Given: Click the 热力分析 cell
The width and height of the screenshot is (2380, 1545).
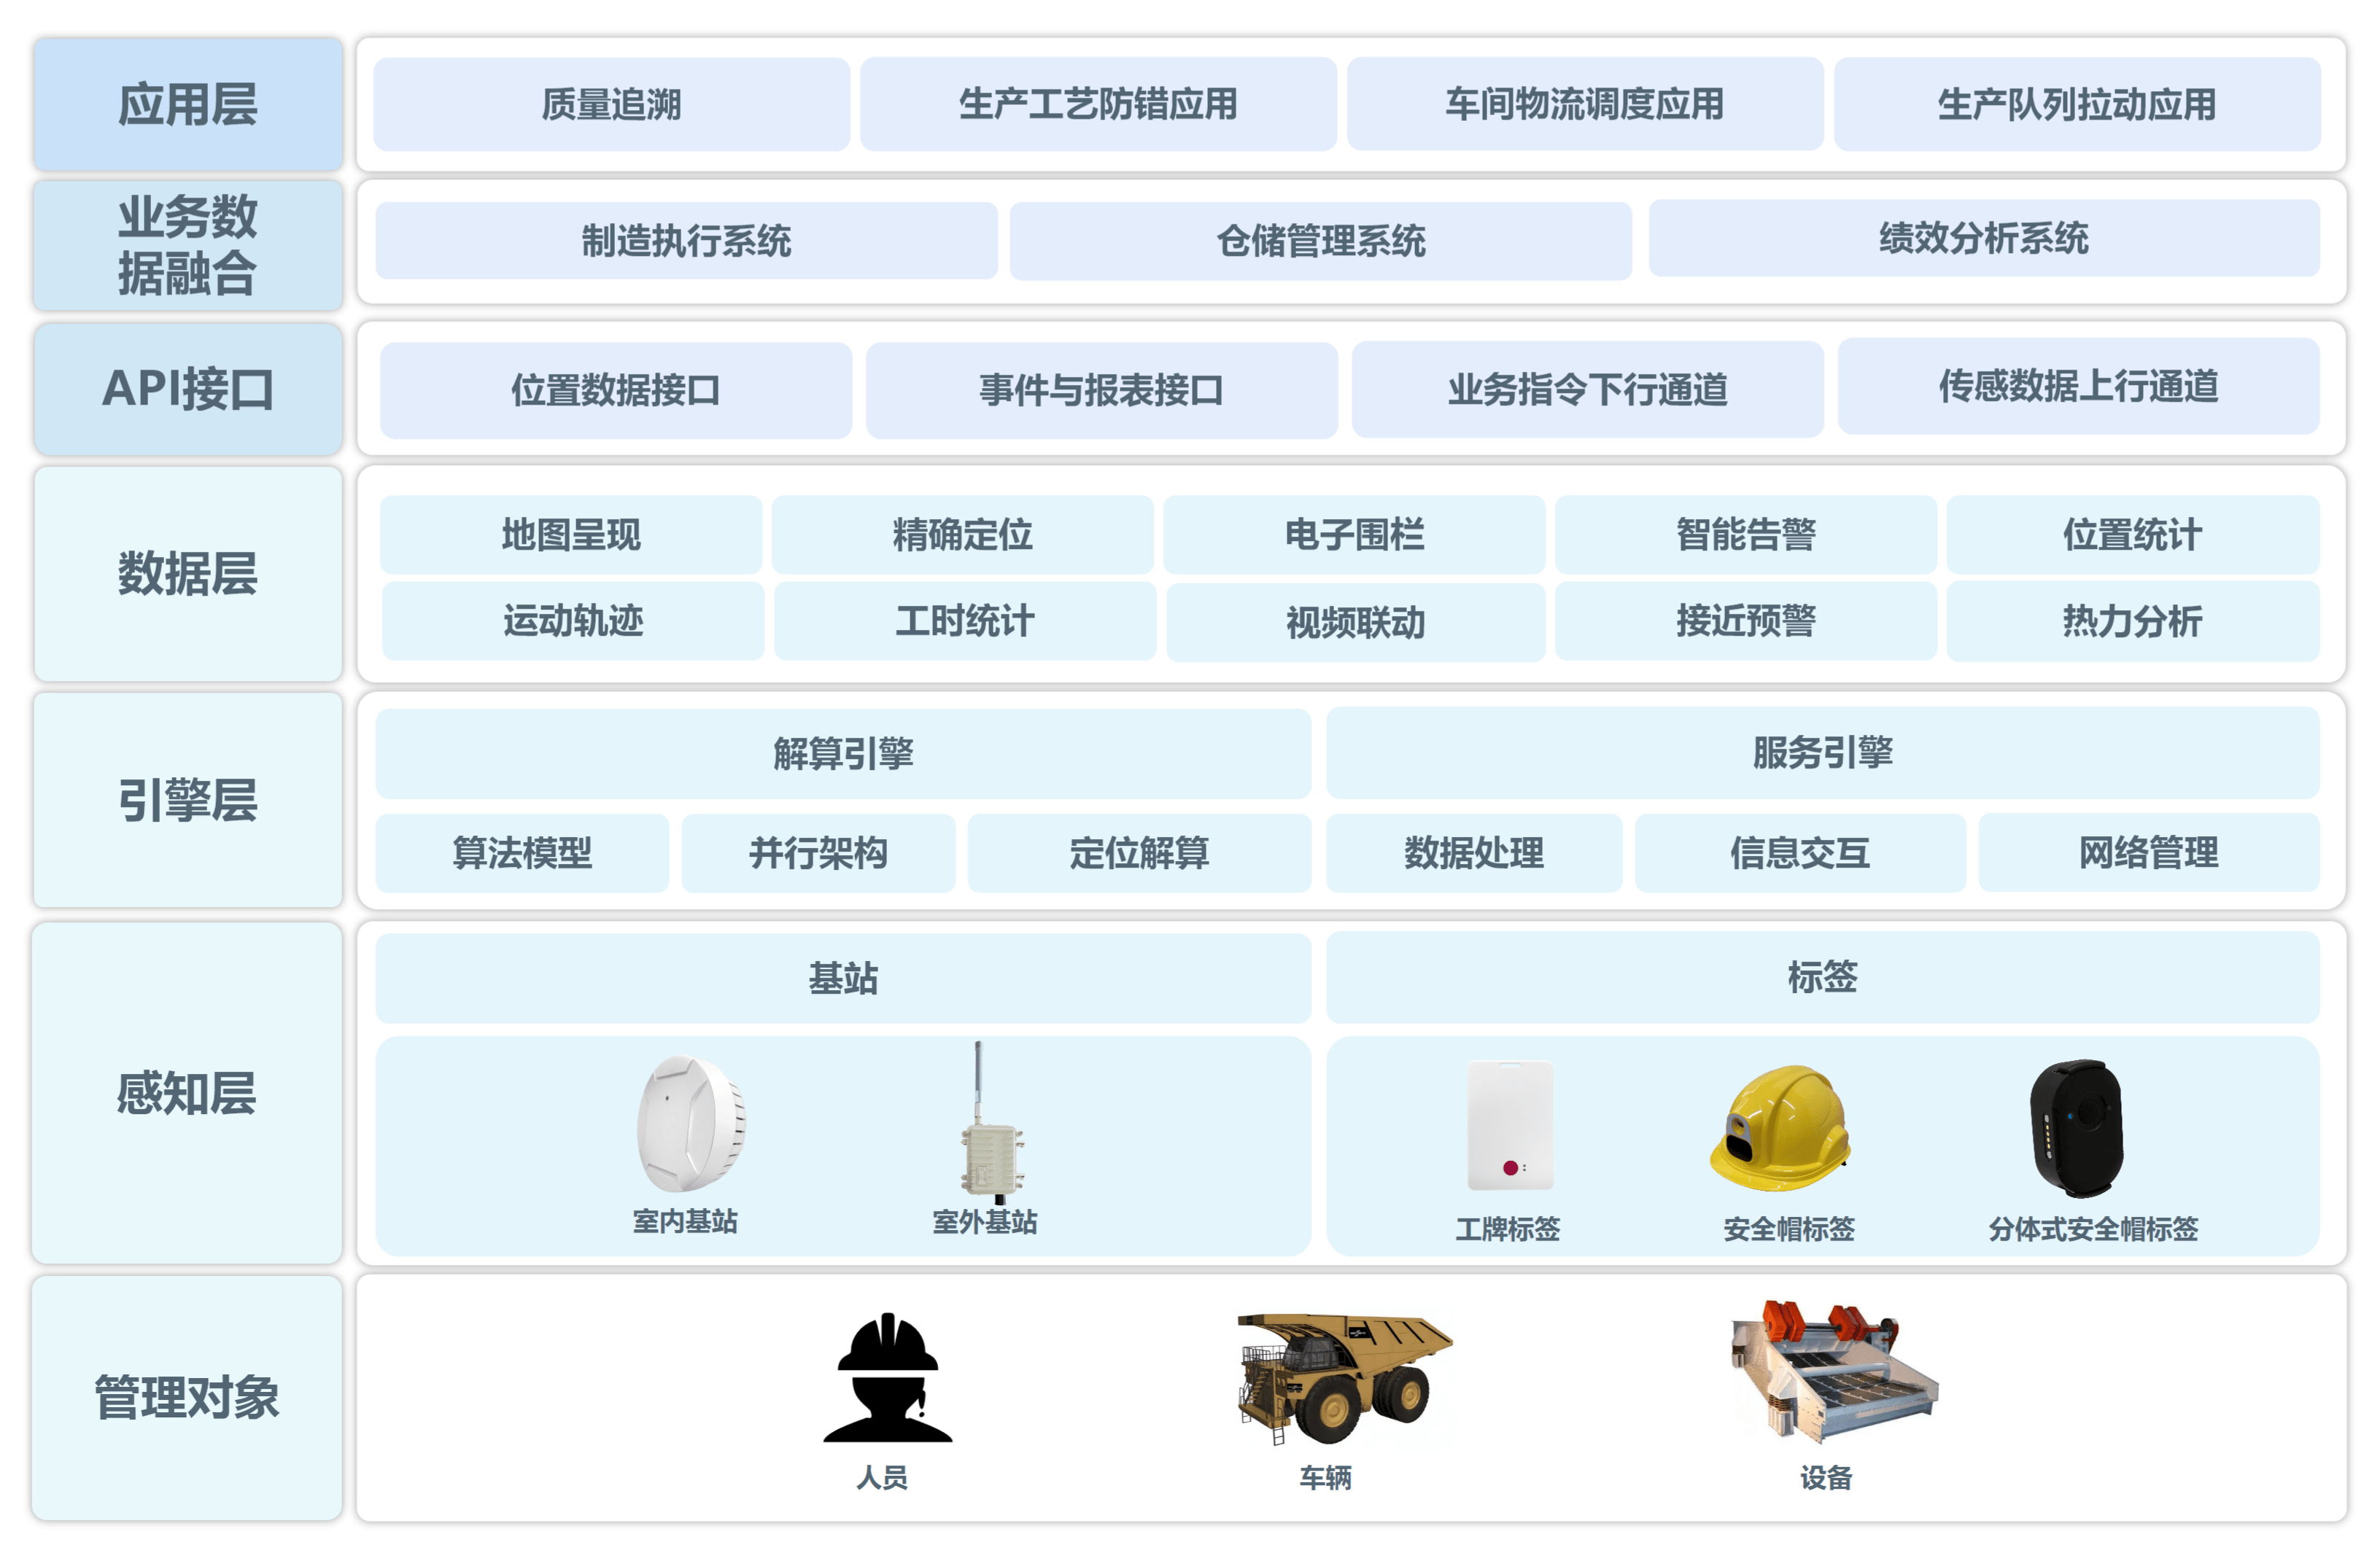Looking at the screenshot, I should tap(2133, 620).
